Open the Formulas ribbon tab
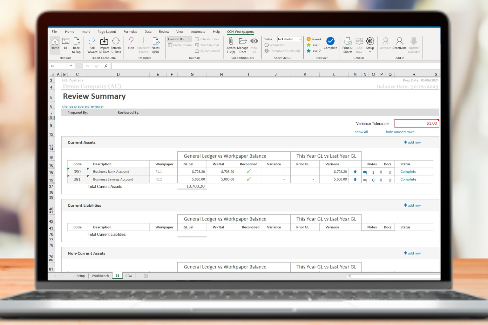This screenshot has width=488, height=325. [130, 32]
